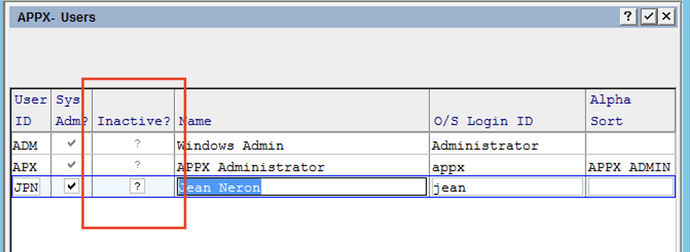Click the checkmark accept button in title bar
690x252 pixels.
pyautogui.click(x=648, y=17)
